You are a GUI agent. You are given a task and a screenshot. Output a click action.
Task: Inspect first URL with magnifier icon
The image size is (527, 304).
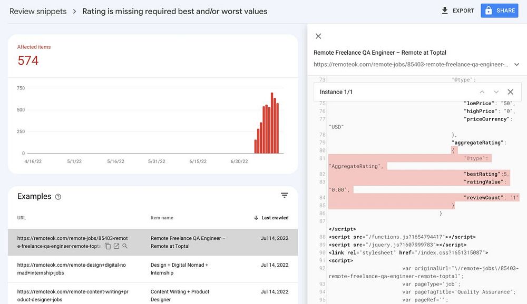pos(125,246)
